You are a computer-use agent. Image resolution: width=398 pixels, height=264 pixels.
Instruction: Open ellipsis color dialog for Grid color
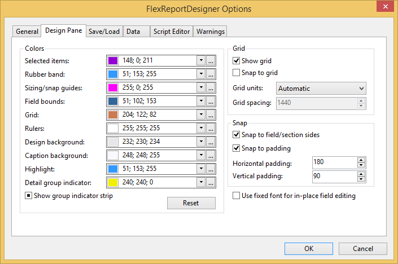[211, 115]
